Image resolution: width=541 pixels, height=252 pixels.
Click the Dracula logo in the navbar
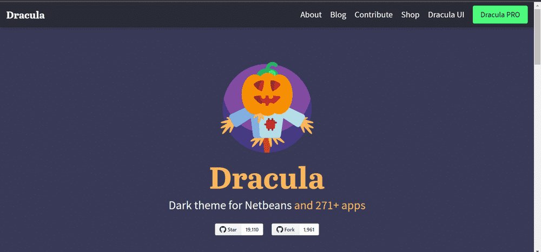(25, 15)
